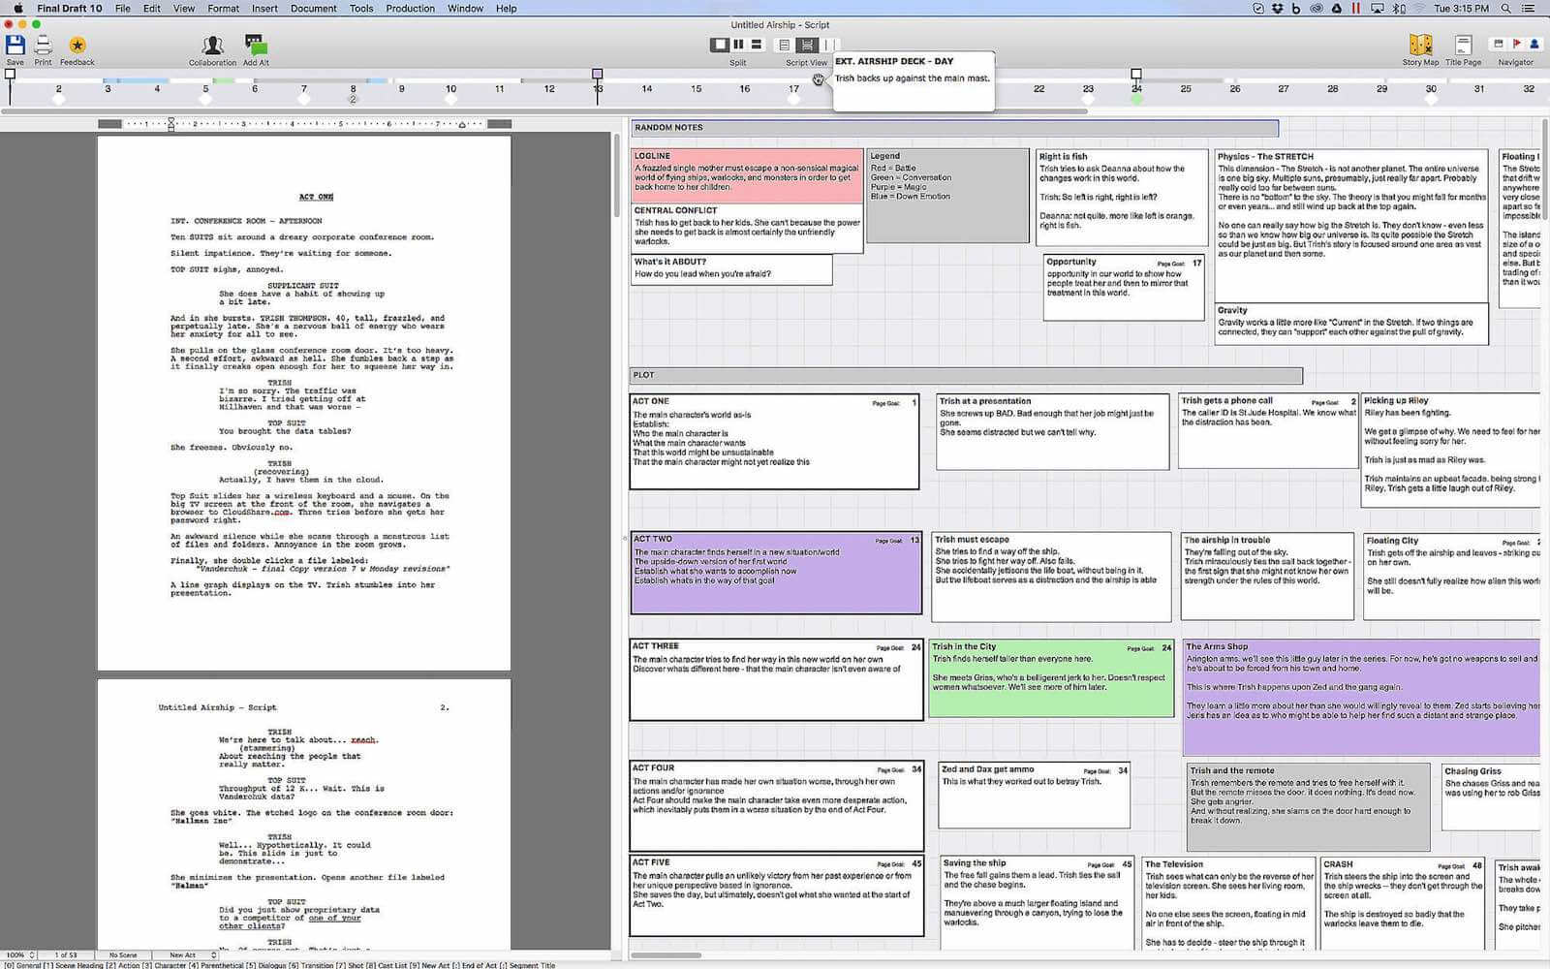Select the Zed and Dax get ammo card
The width and height of the screenshot is (1550, 969).
coord(1035,796)
